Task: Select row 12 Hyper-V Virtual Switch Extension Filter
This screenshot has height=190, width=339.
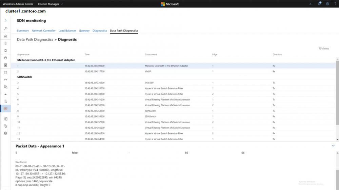Action: click(x=173, y=133)
